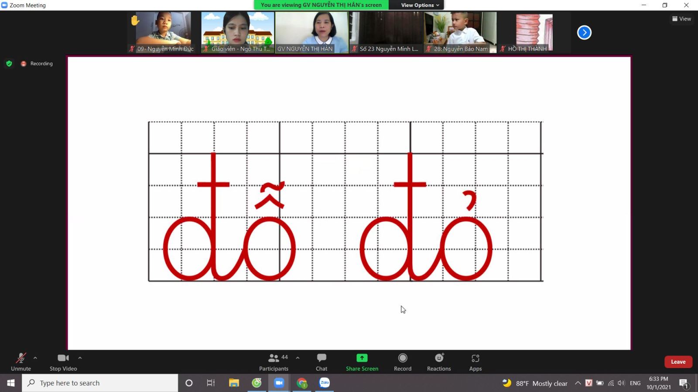The image size is (698, 392).
Task: Change layout using the View button
Action: [681, 19]
